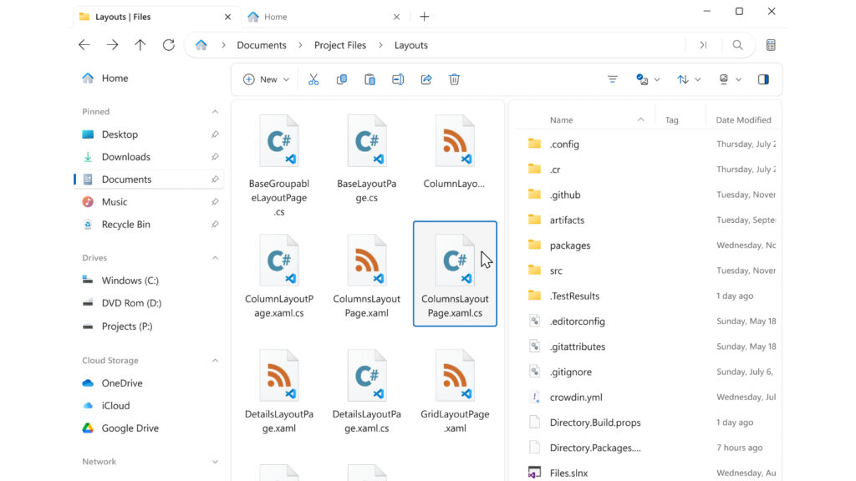Select the .TestResults folder row

(648, 296)
